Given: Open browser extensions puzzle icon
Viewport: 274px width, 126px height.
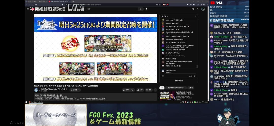Looking at the screenshot, I should tap(188, 5).
